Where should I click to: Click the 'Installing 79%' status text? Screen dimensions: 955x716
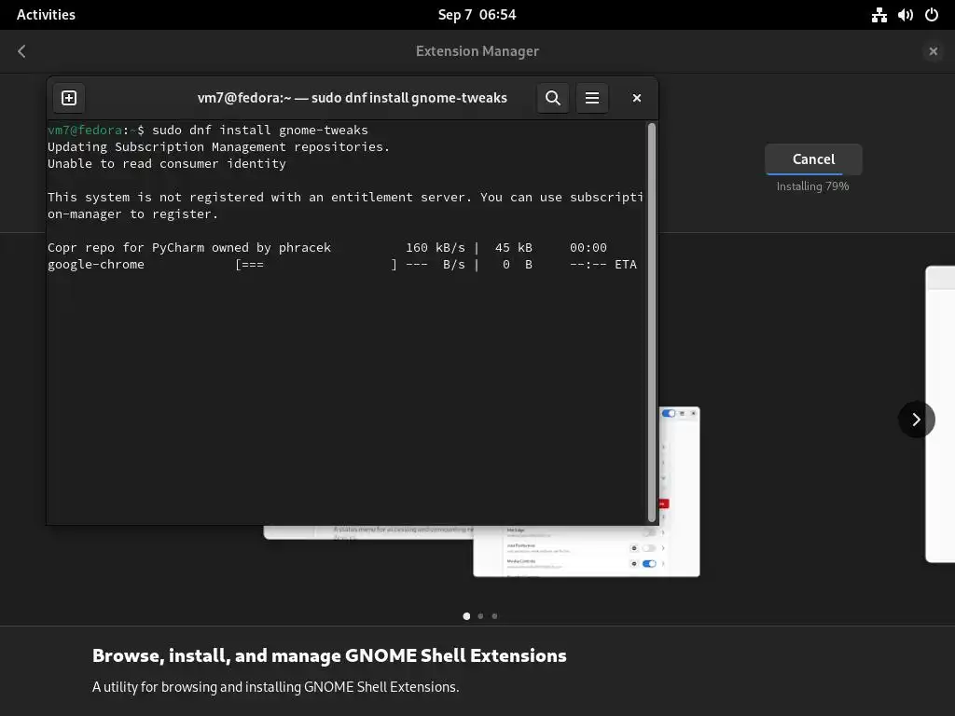[812, 186]
